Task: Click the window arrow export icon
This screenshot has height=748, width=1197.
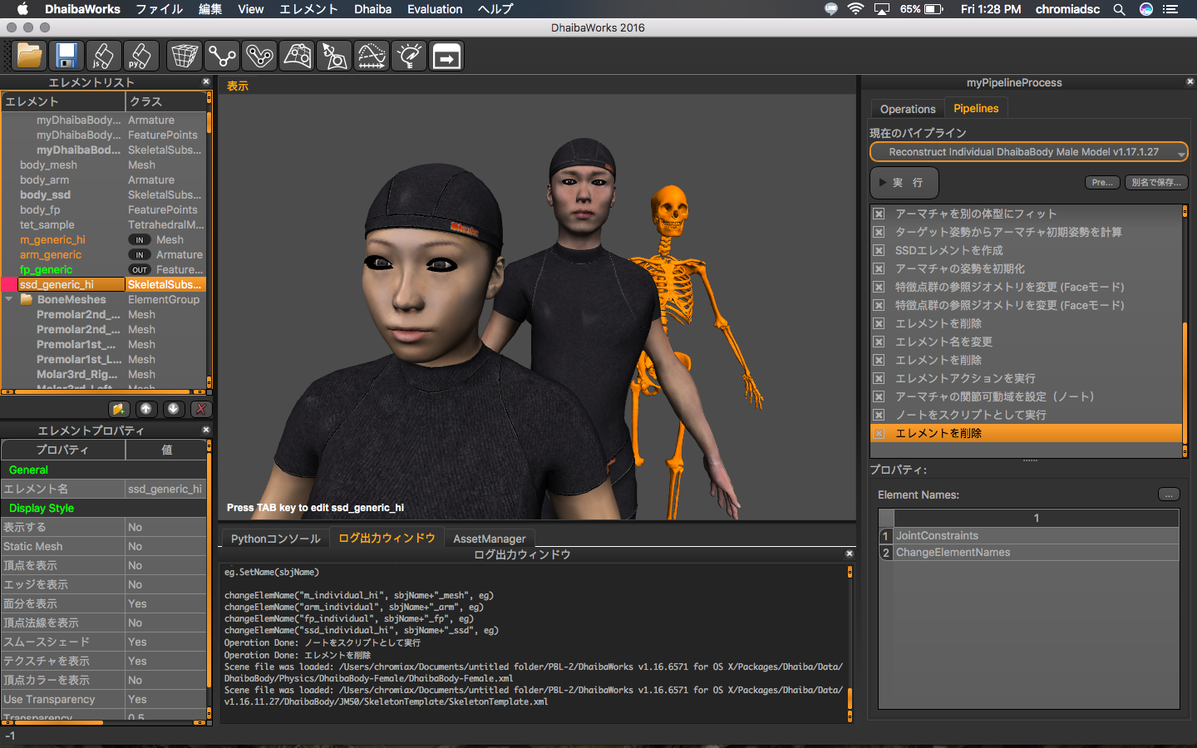Action: click(446, 57)
